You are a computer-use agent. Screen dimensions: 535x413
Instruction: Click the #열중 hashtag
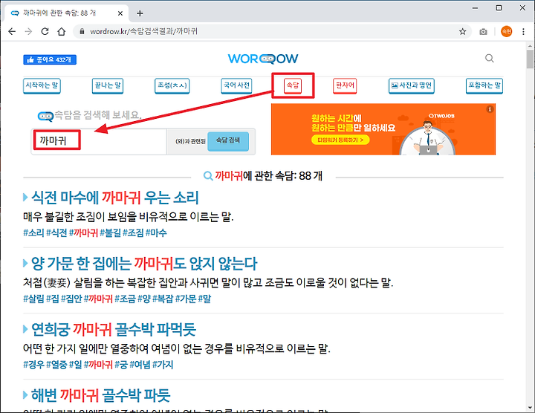[x=56, y=365]
